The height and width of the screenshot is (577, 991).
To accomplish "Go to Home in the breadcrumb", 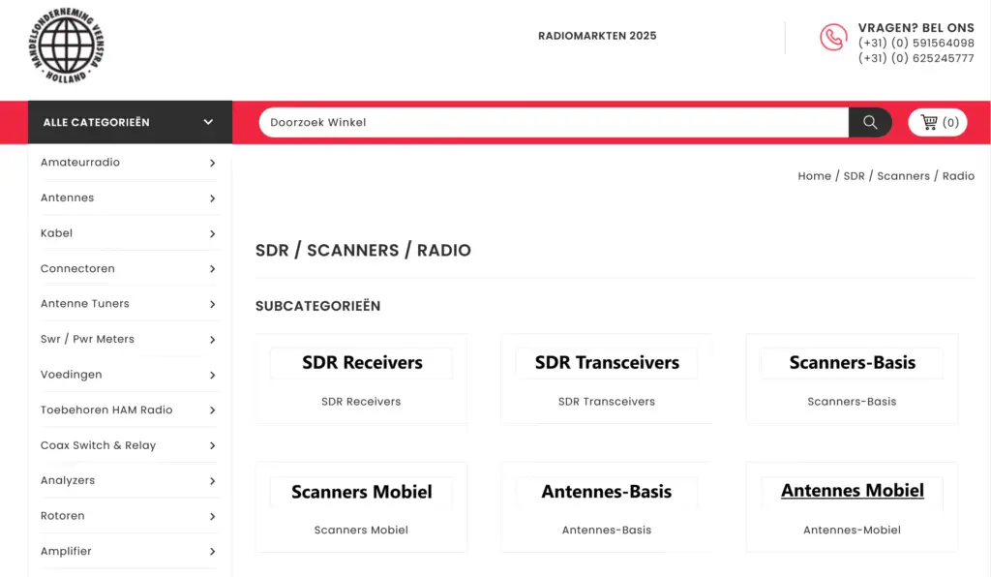I will pyautogui.click(x=814, y=176).
